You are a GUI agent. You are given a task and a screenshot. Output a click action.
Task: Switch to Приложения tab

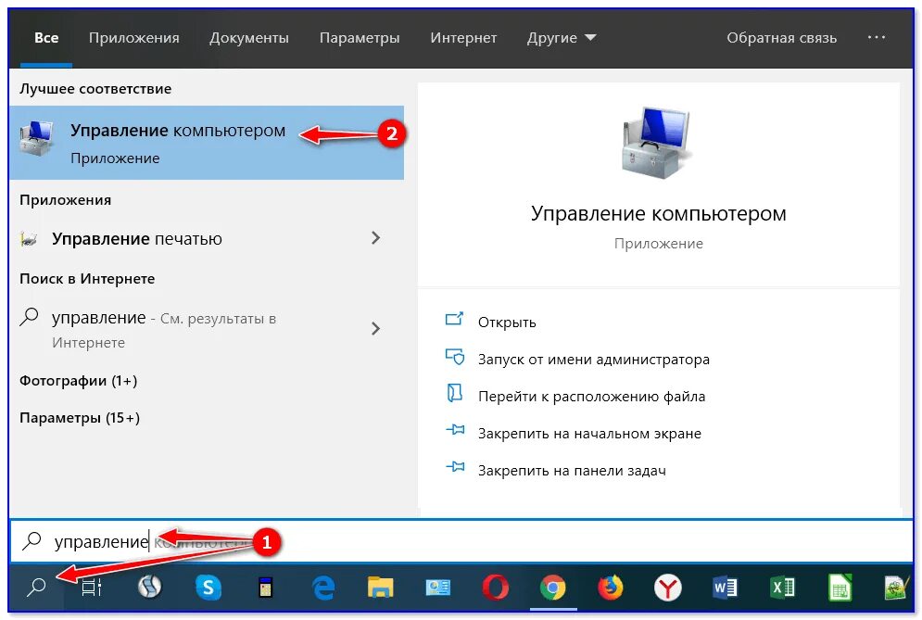(134, 38)
